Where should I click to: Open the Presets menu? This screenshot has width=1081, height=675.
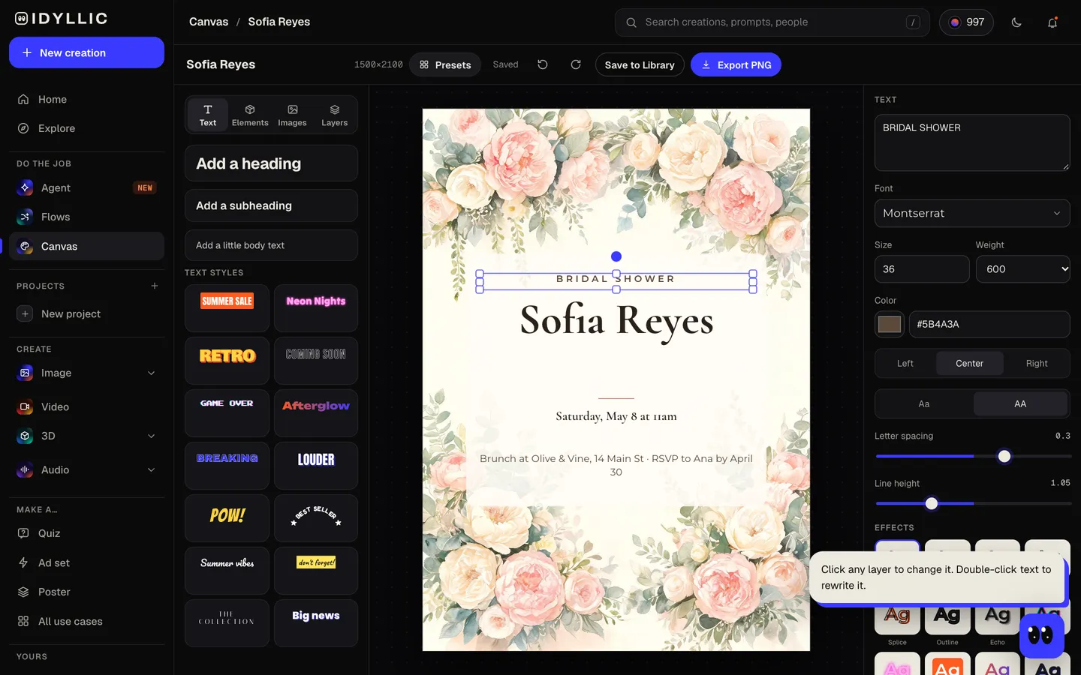point(445,64)
